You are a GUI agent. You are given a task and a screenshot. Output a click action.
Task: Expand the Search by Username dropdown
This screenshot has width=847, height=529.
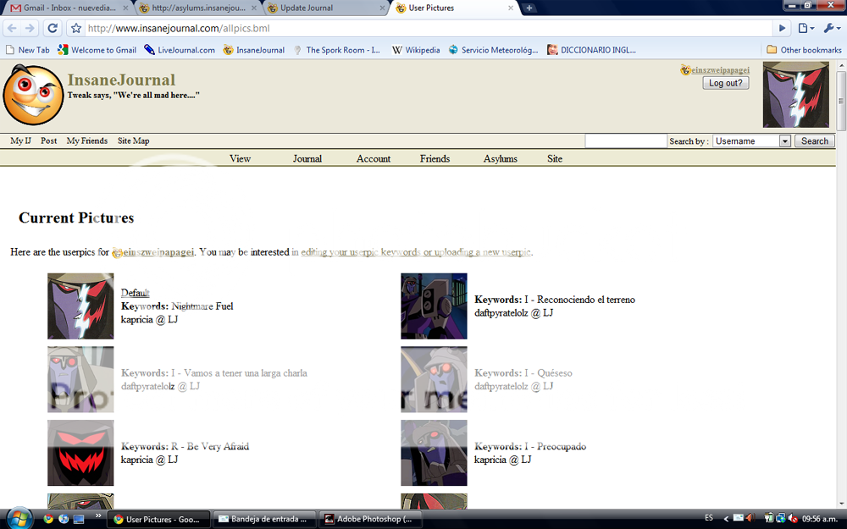click(x=784, y=141)
